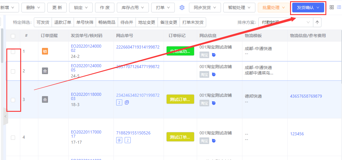Collapse the left side panel arrow

pos(6,117)
